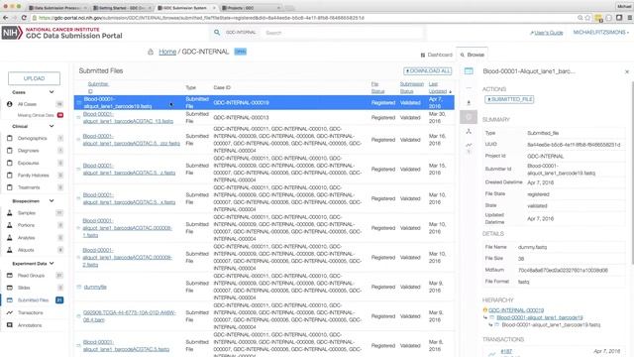Click the file icon beside dummyfile row
The width and height of the screenshot is (634, 357).
[79, 287]
